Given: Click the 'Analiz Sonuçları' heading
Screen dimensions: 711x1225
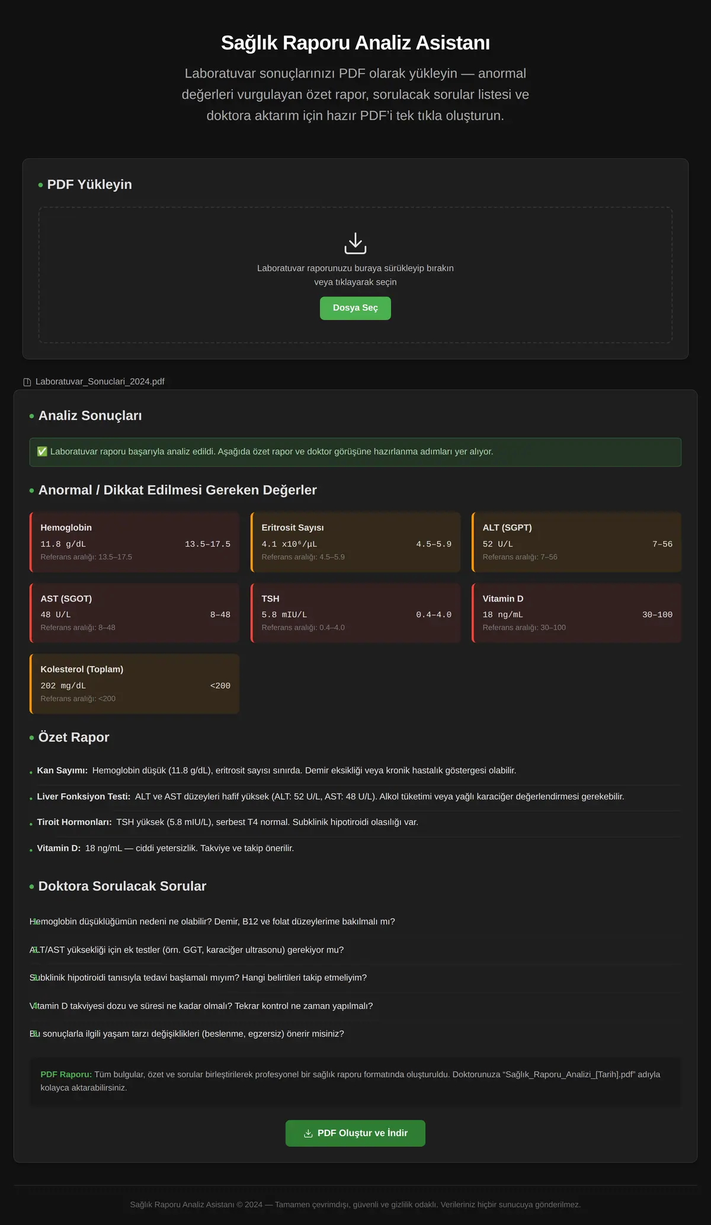Looking at the screenshot, I should pos(90,415).
